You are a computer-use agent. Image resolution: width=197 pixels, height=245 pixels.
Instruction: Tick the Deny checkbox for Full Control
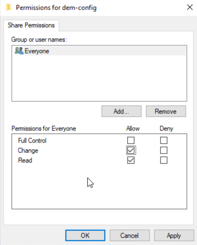coord(164,141)
